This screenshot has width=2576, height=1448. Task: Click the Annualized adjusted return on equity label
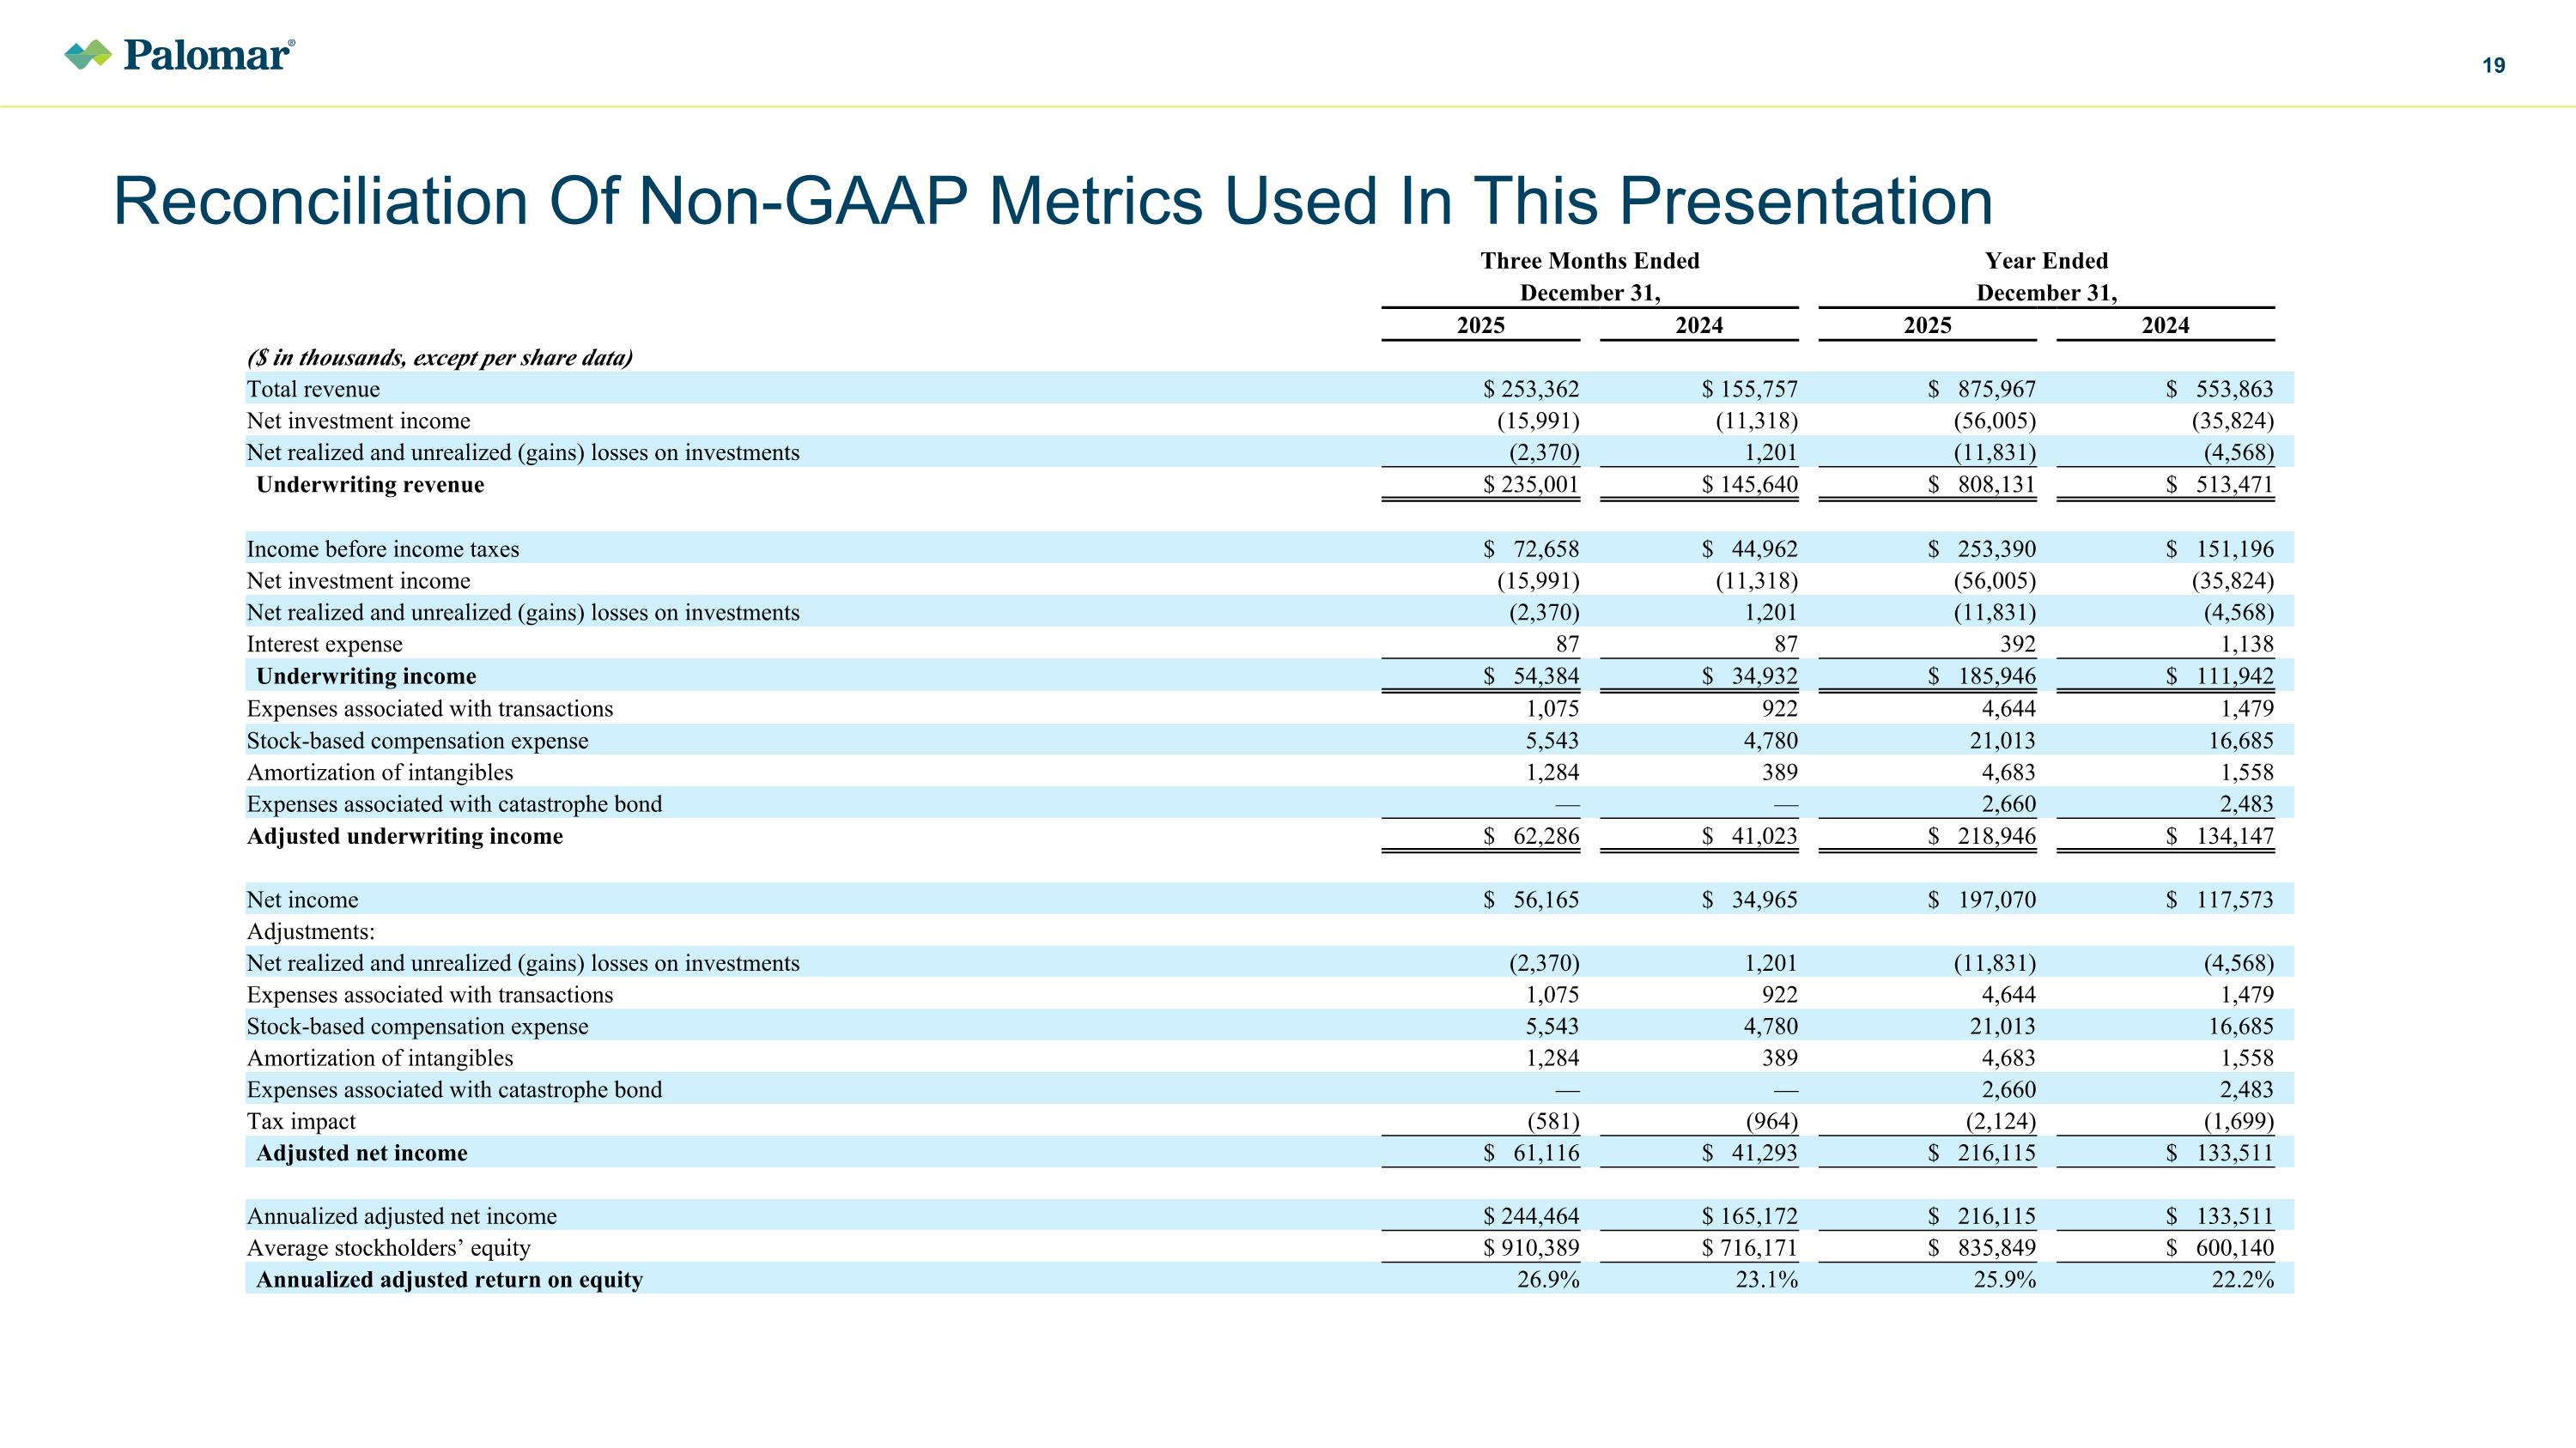coord(449,1280)
